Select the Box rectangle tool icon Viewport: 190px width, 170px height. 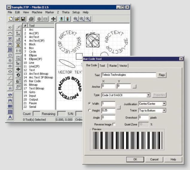tap(10, 55)
